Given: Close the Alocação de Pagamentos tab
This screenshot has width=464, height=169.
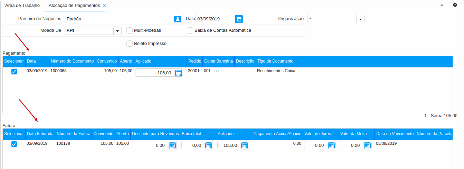Looking at the screenshot, I should pos(105,6).
